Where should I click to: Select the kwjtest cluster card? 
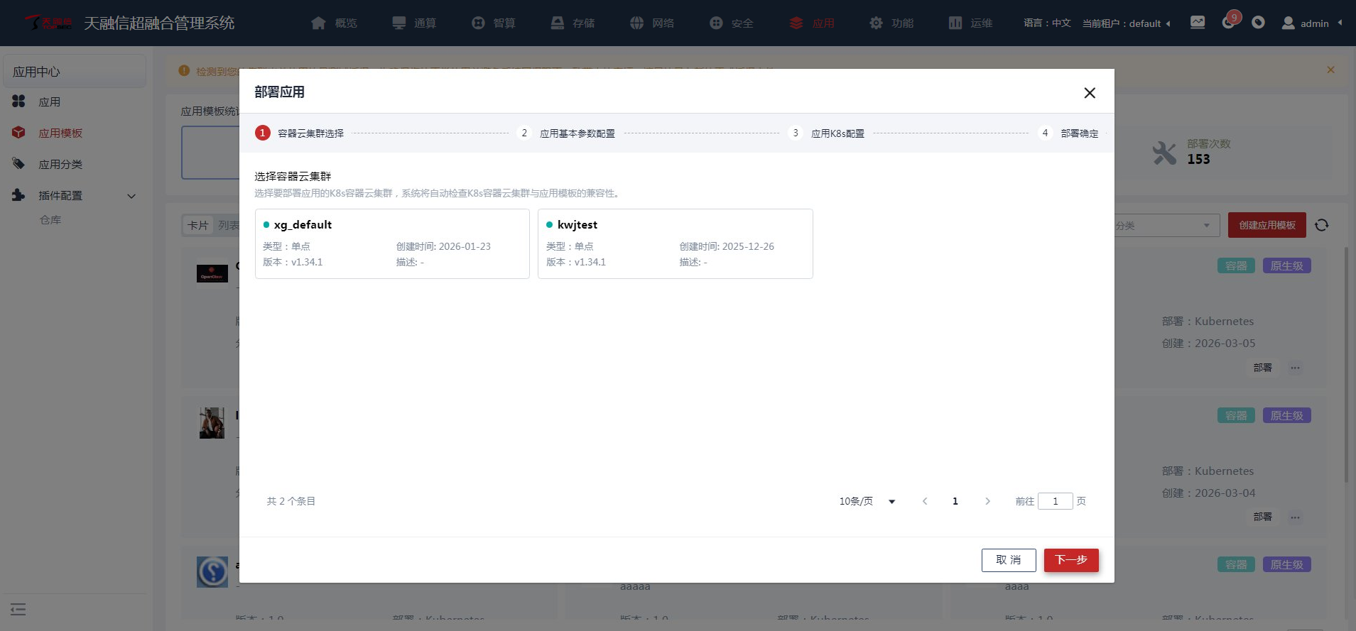pos(675,243)
